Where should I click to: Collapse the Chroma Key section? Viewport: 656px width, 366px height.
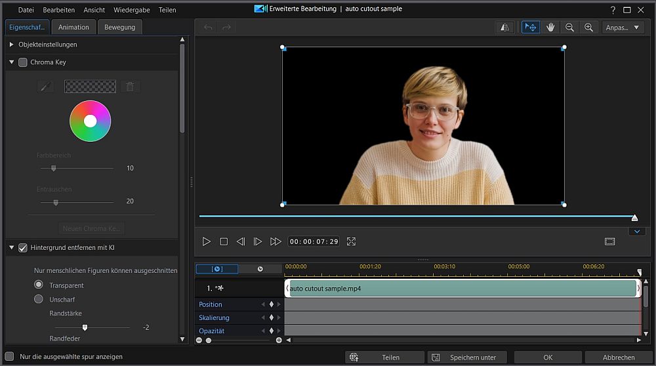pyautogui.click(x=12, y=62)
